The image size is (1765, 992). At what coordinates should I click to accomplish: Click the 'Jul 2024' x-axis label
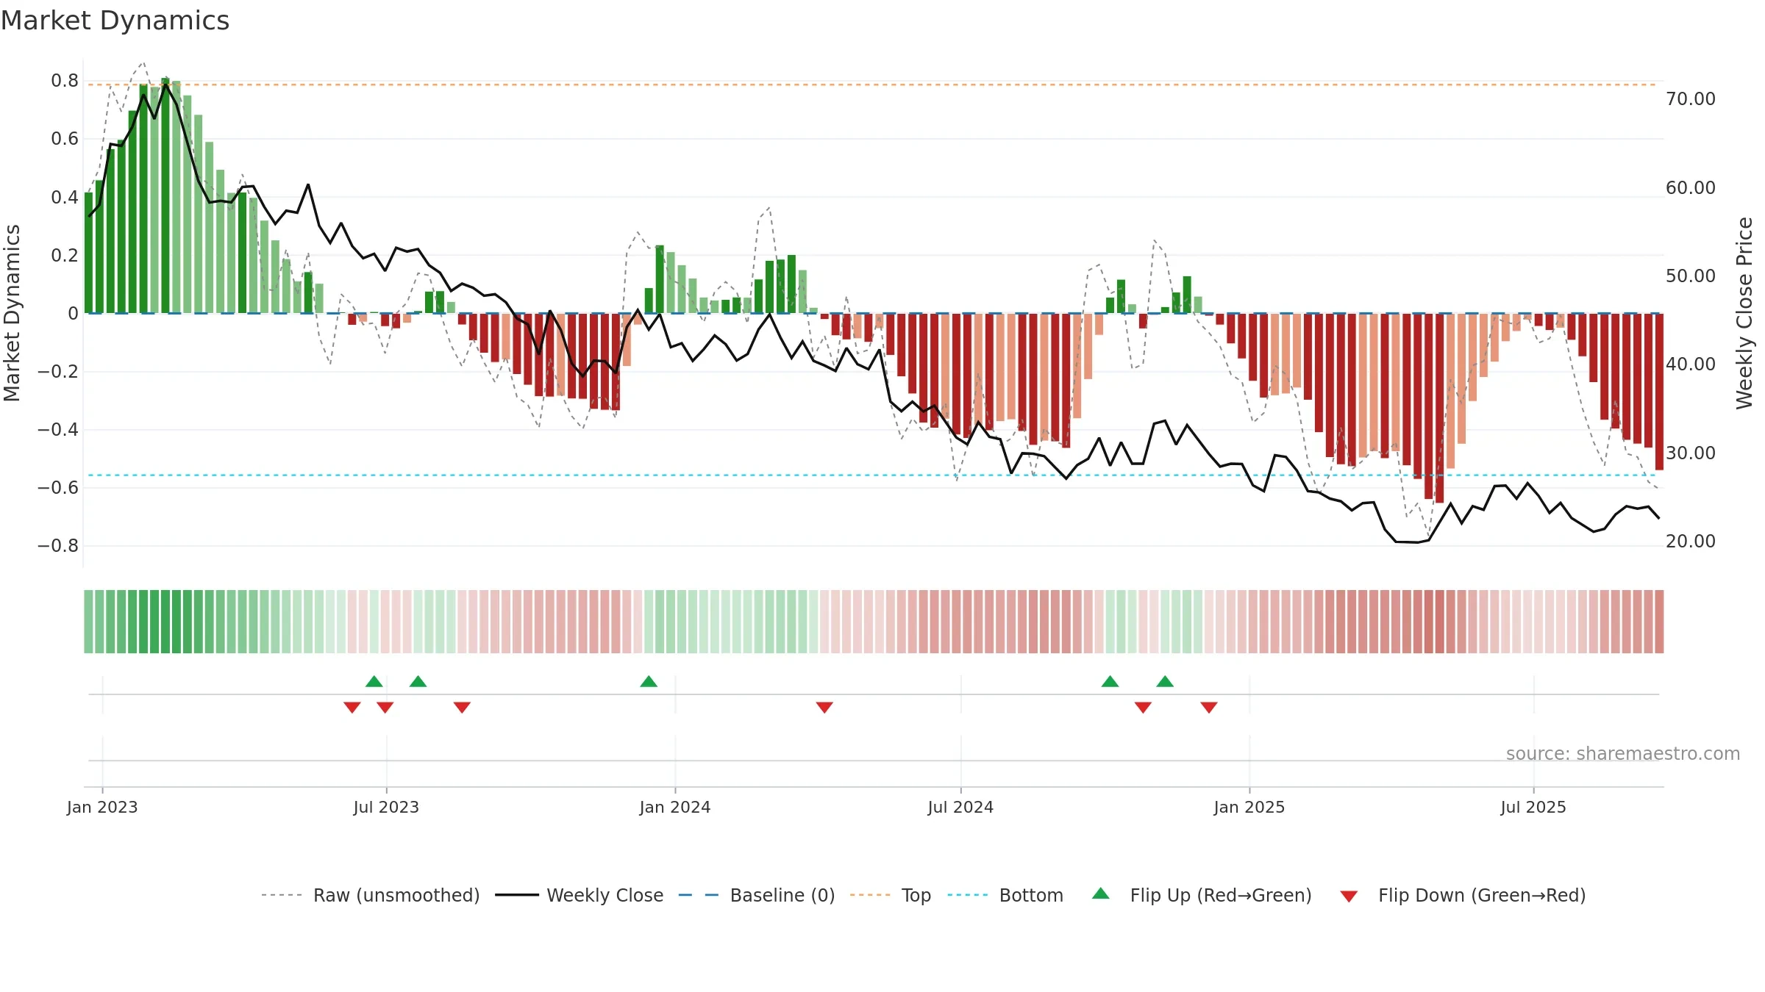[960, 807]
